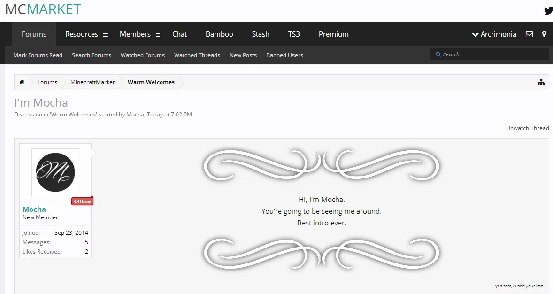This screenshot has height=294, width=553.
Task: Open the TS3 tab
Action: [294, 34]
